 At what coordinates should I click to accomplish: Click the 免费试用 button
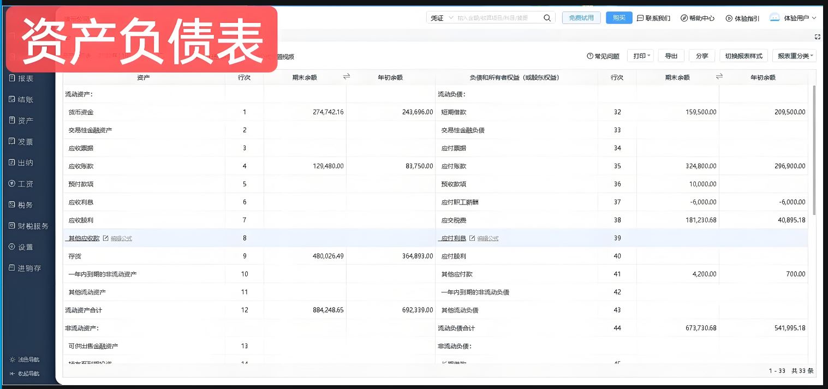[x=581, y=18]
